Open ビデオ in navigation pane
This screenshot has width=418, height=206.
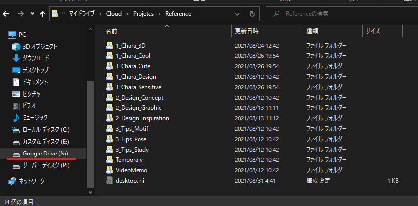29,106
